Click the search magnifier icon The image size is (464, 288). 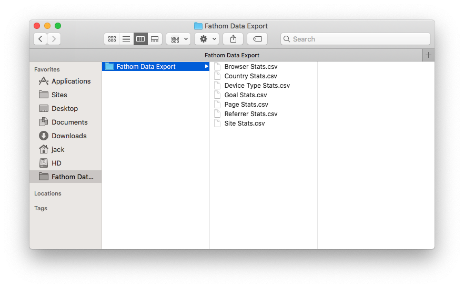286,39
